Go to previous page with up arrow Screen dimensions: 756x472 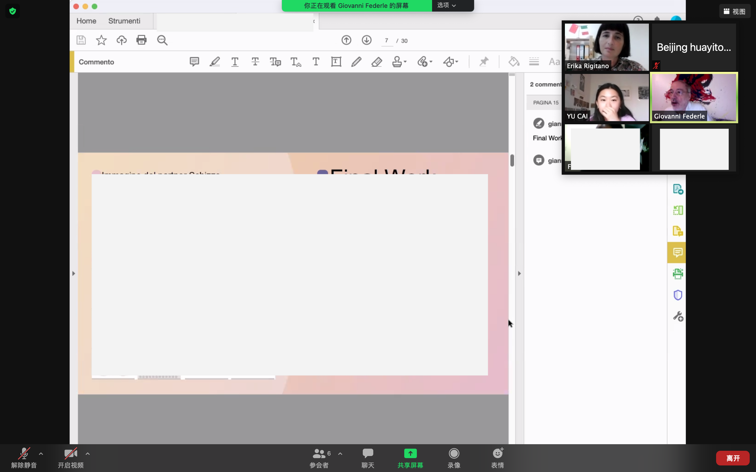point(346,40)
